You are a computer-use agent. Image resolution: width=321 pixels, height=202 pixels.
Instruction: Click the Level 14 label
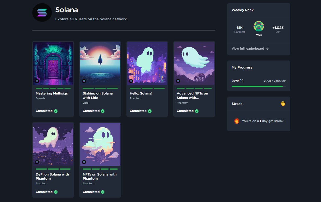[238, 80]
